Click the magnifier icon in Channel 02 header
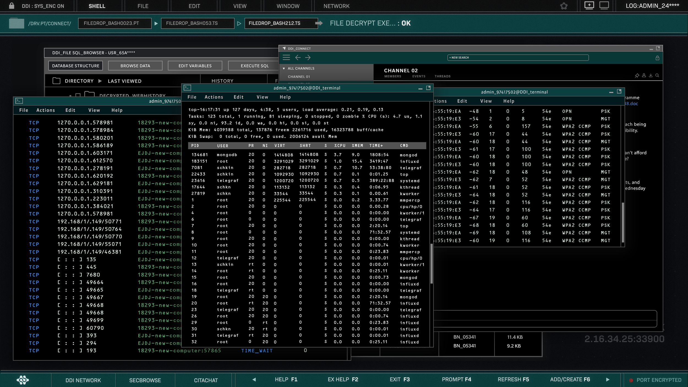Image resolution: width=688 pixels, height=387 pixels. (657, 75)
